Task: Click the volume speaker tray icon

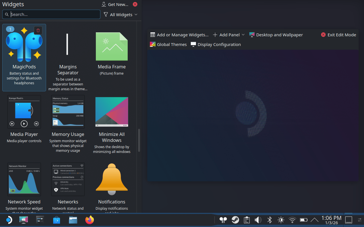Action: 258,220
